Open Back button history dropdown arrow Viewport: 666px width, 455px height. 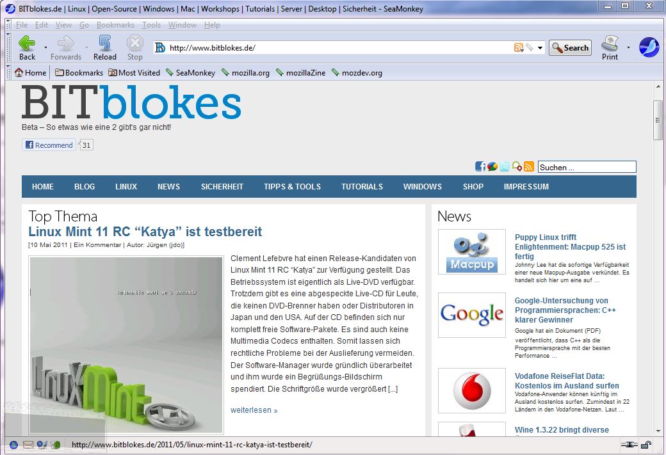coord(45,47)
